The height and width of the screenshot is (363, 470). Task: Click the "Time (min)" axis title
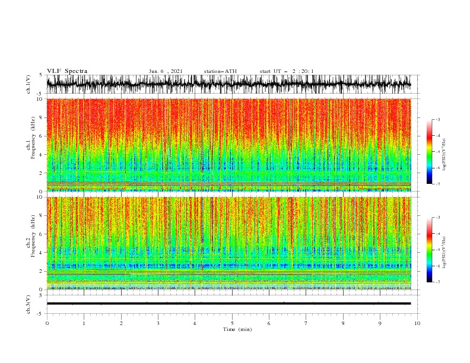237,329
